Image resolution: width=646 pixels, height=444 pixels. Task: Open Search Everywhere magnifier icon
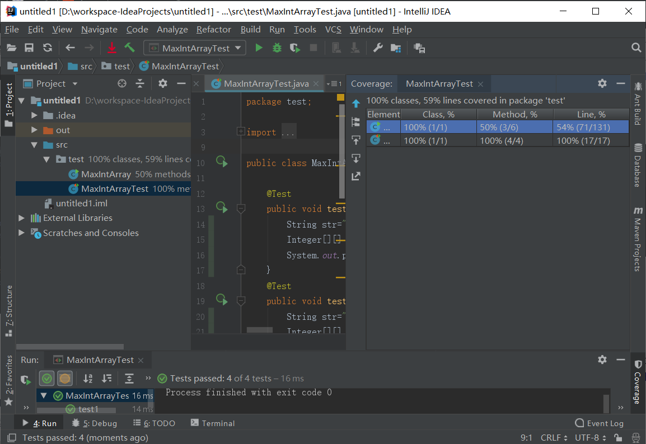tap(636, 48)
